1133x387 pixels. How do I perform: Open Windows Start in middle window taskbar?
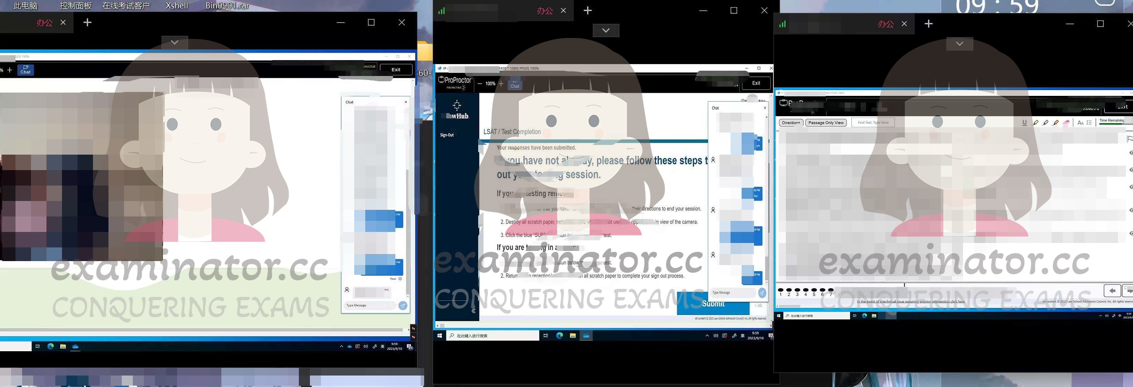coord(439,336)
